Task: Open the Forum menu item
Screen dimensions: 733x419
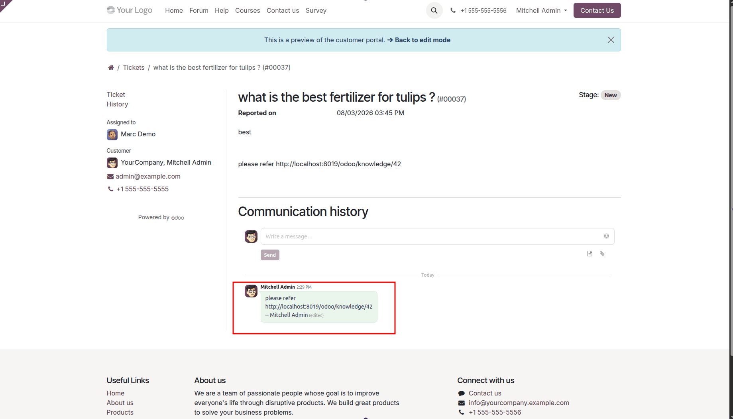Action: (199, 10)
